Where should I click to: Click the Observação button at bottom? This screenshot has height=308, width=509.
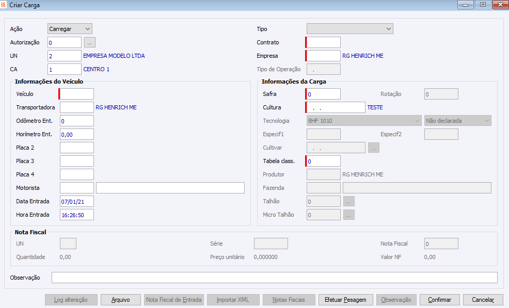tap(396, 300)
